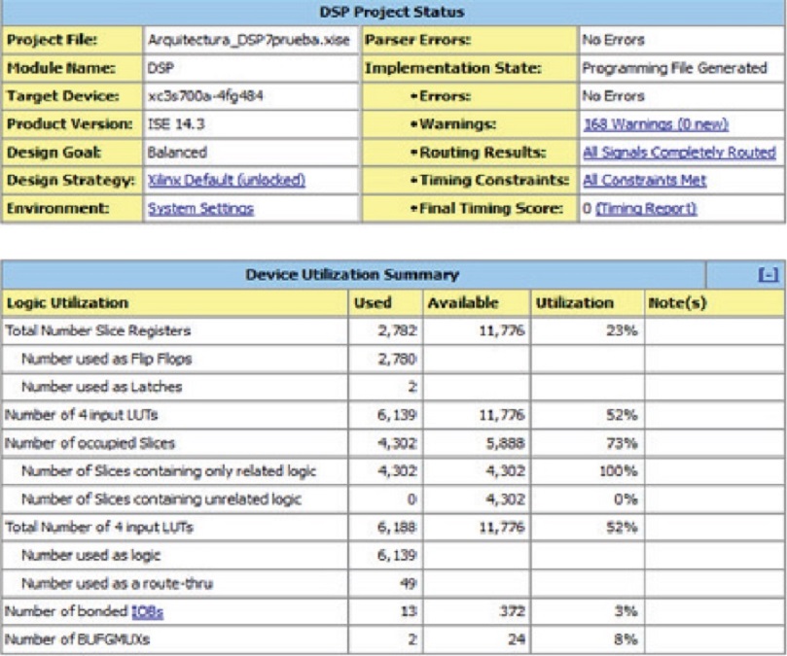Screen dimensions: 787x656
Task: Open Xilinx Default (unlocked) design strategy
Action: coord(226,181)
